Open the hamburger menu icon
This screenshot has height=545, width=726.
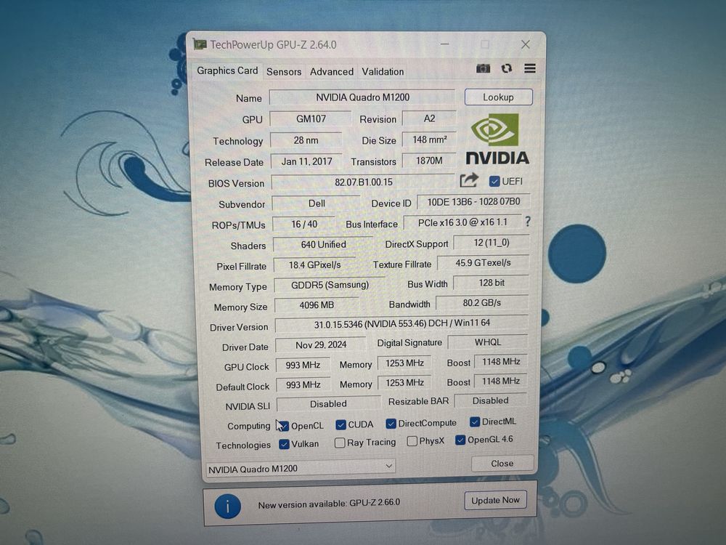click(x=530, y=68)
